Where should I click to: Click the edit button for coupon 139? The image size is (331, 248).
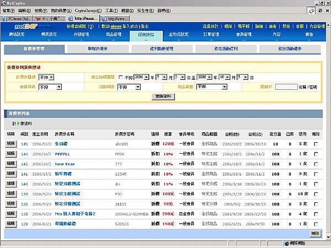(11, 194)
